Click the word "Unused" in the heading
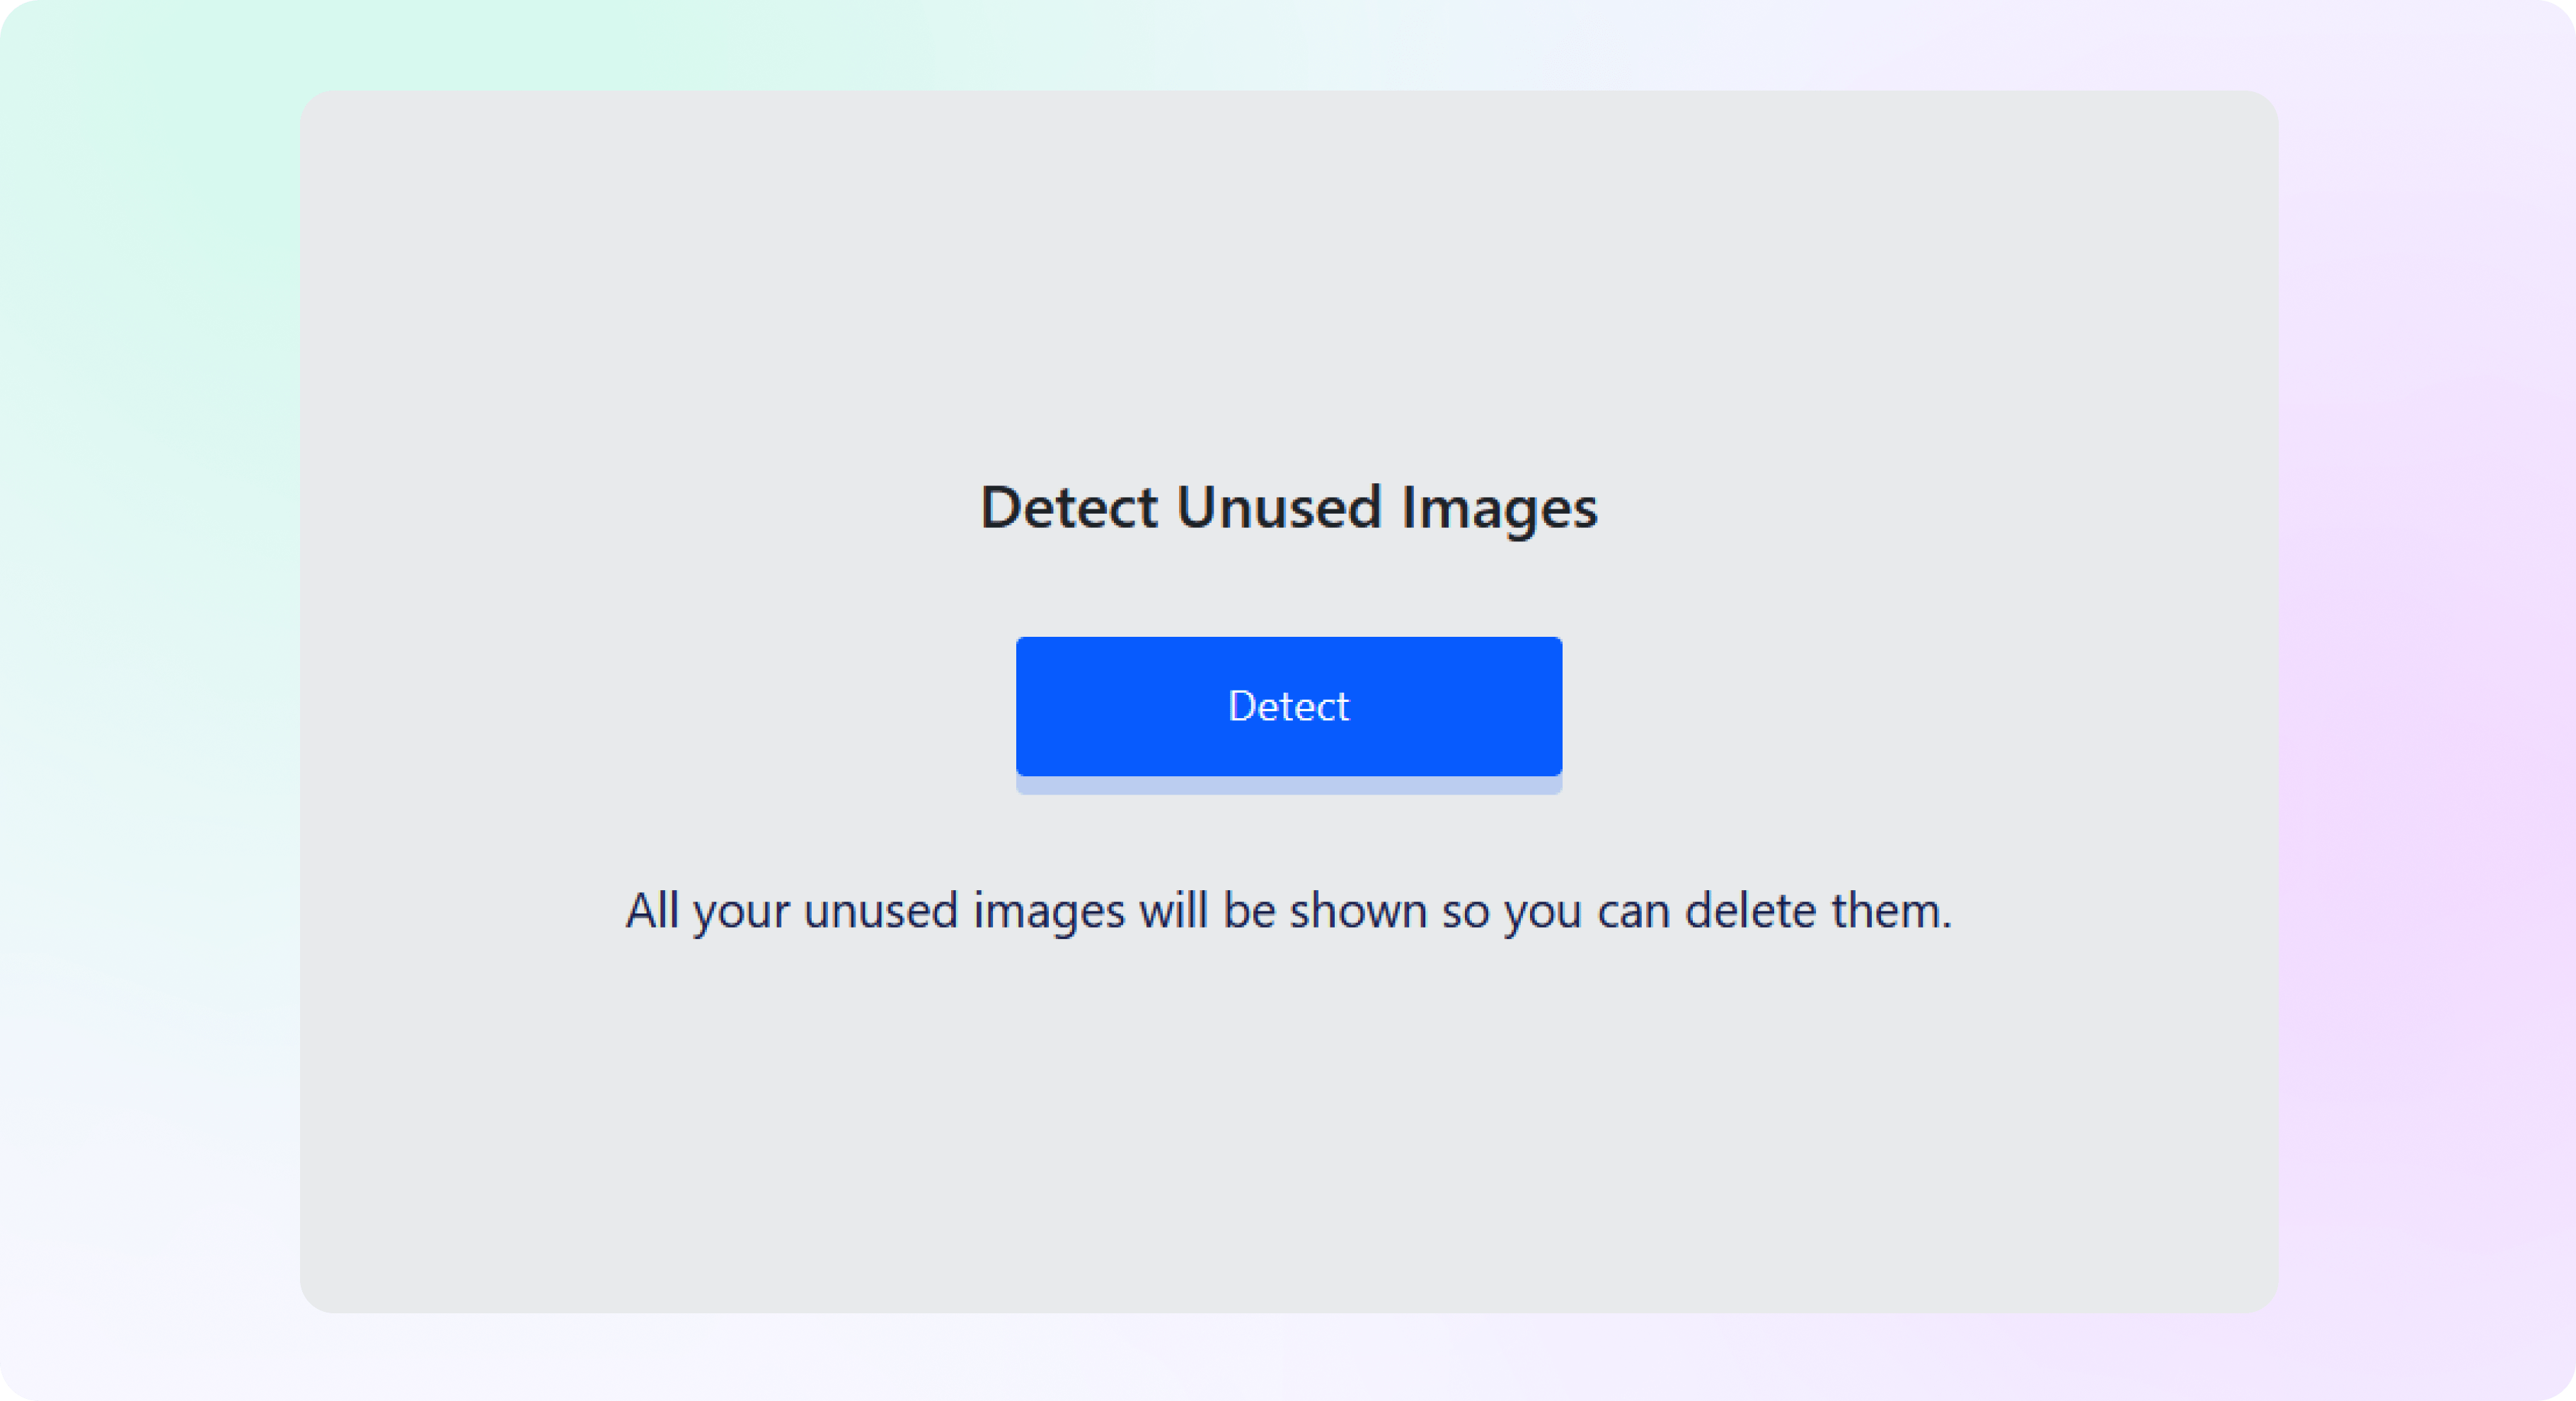 point(1279,507)
